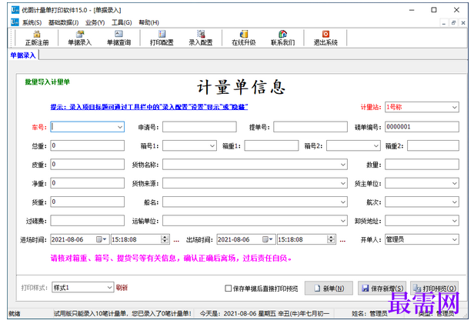Click the 数量 input field
474x327 pixels.
click(422, 165)
